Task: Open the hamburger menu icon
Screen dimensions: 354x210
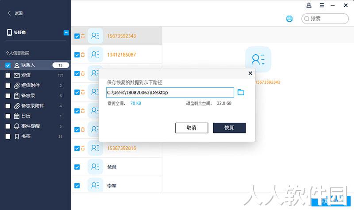Action: click(322, 5)
